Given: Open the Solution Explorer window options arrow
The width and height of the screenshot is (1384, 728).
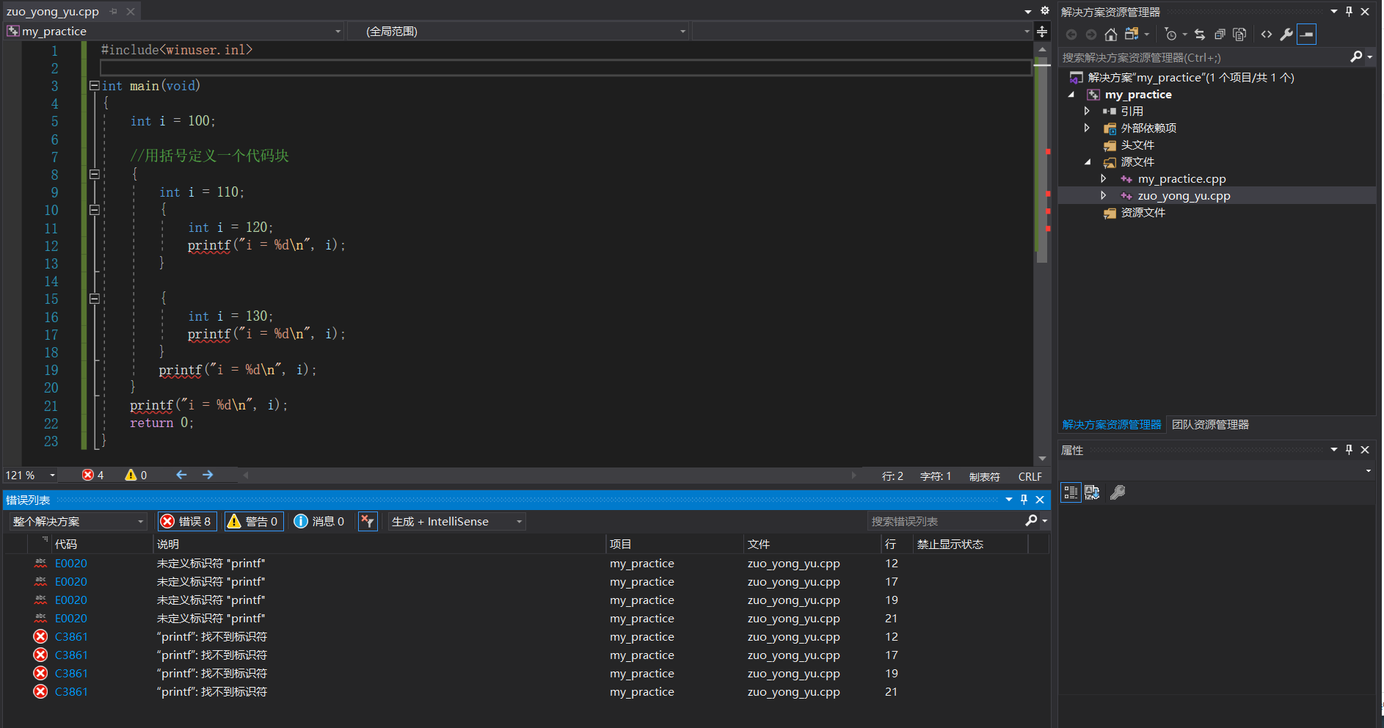Looking at the screenshot, I should click(x=1334, y=12).
